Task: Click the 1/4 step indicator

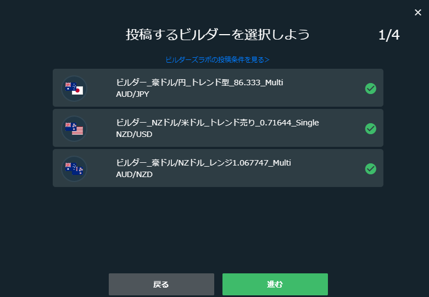Action: (389, 35)
